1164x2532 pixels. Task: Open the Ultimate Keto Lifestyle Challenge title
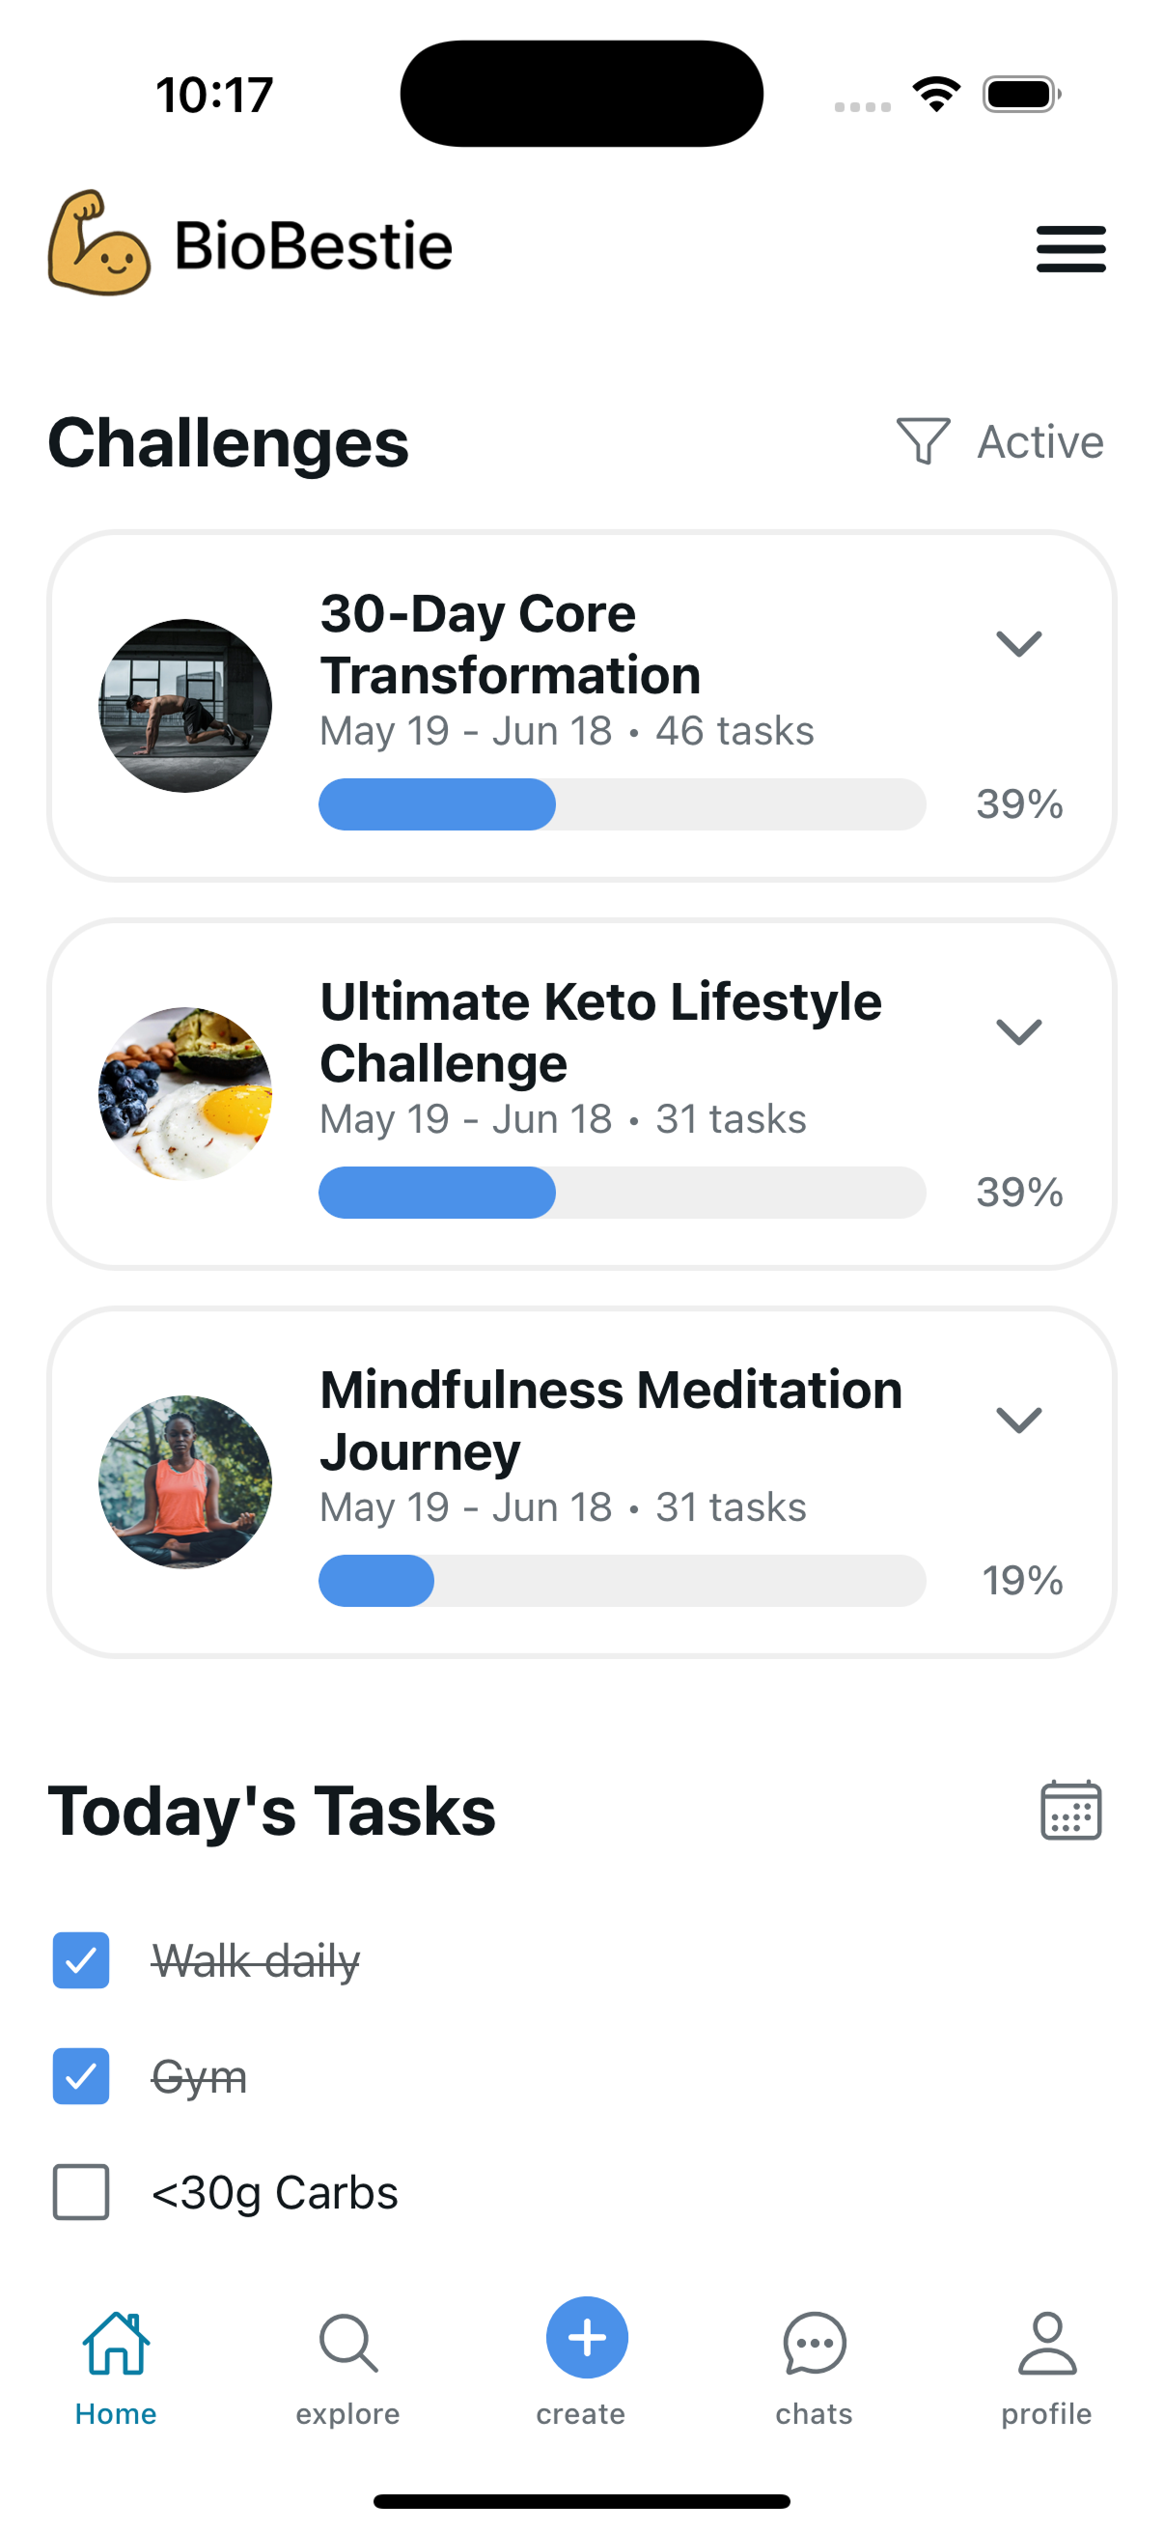[x=601, y=1032]
